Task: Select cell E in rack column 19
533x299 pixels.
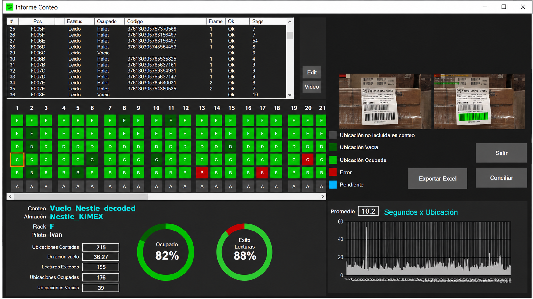Action: 294,133
